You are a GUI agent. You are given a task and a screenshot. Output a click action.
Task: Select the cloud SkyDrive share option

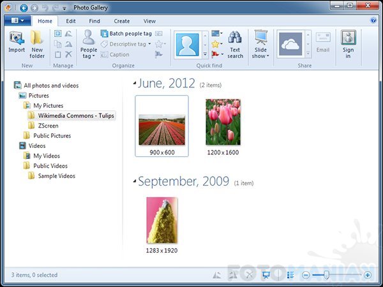(290, 45)
